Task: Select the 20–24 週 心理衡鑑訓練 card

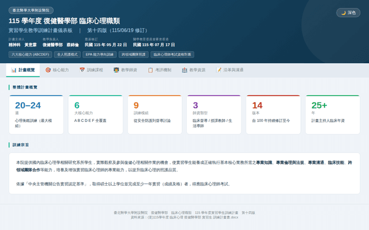Action: click(x=36, y=114)
